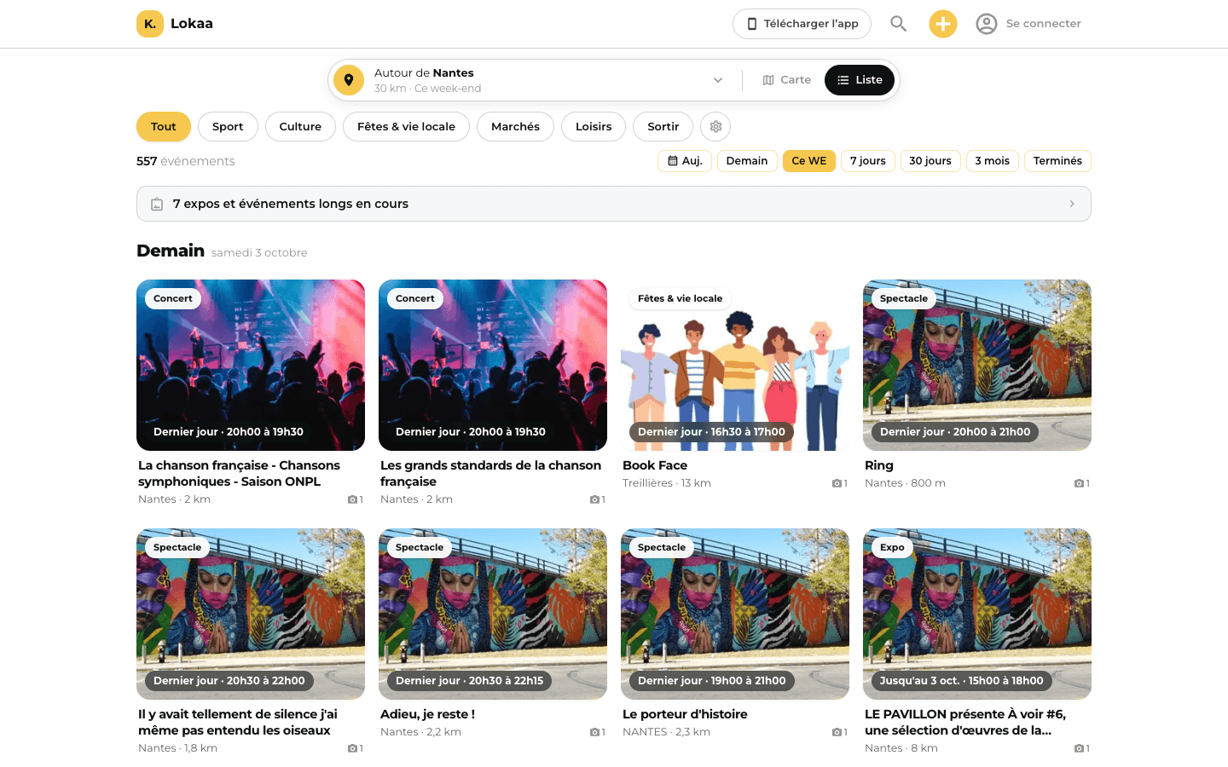
Task: Open Les grands standards de la chanson française image
Action: pos(493,365)
